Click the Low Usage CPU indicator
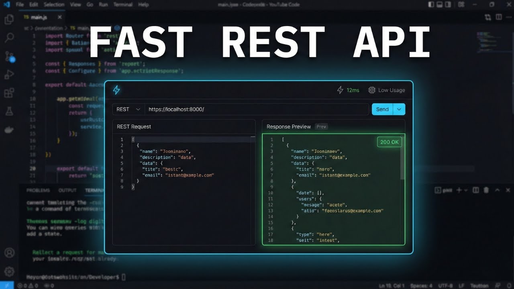This screenshot has width=514, height=289. point(387,90)
